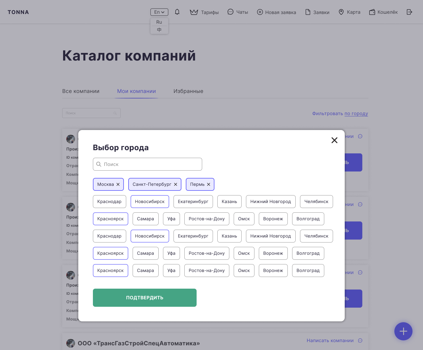Toggle Новосибирск in the first city row
Image resolution: width=423 pixels, height=350 pixels.
point(150,202)
